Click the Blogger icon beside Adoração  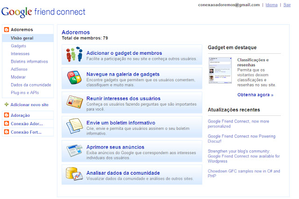click(x=7, y=115)
